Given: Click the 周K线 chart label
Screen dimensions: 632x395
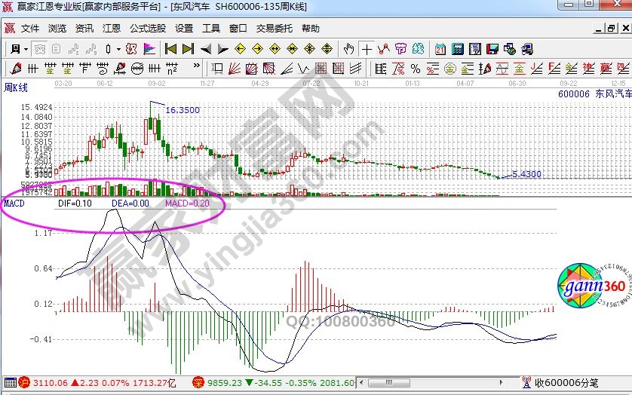Looking at the screenshot, I should pyautogui.click(x=16, y=87).
